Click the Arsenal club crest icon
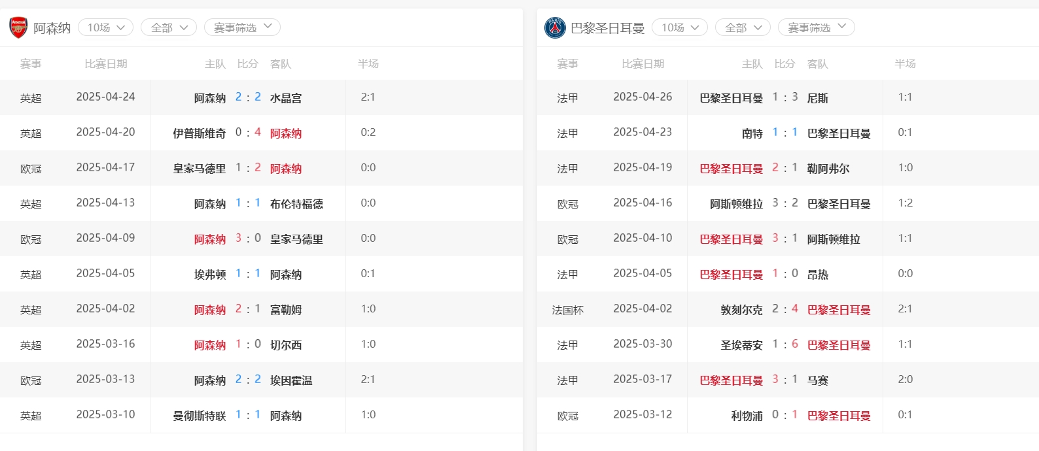 (18, 27)
